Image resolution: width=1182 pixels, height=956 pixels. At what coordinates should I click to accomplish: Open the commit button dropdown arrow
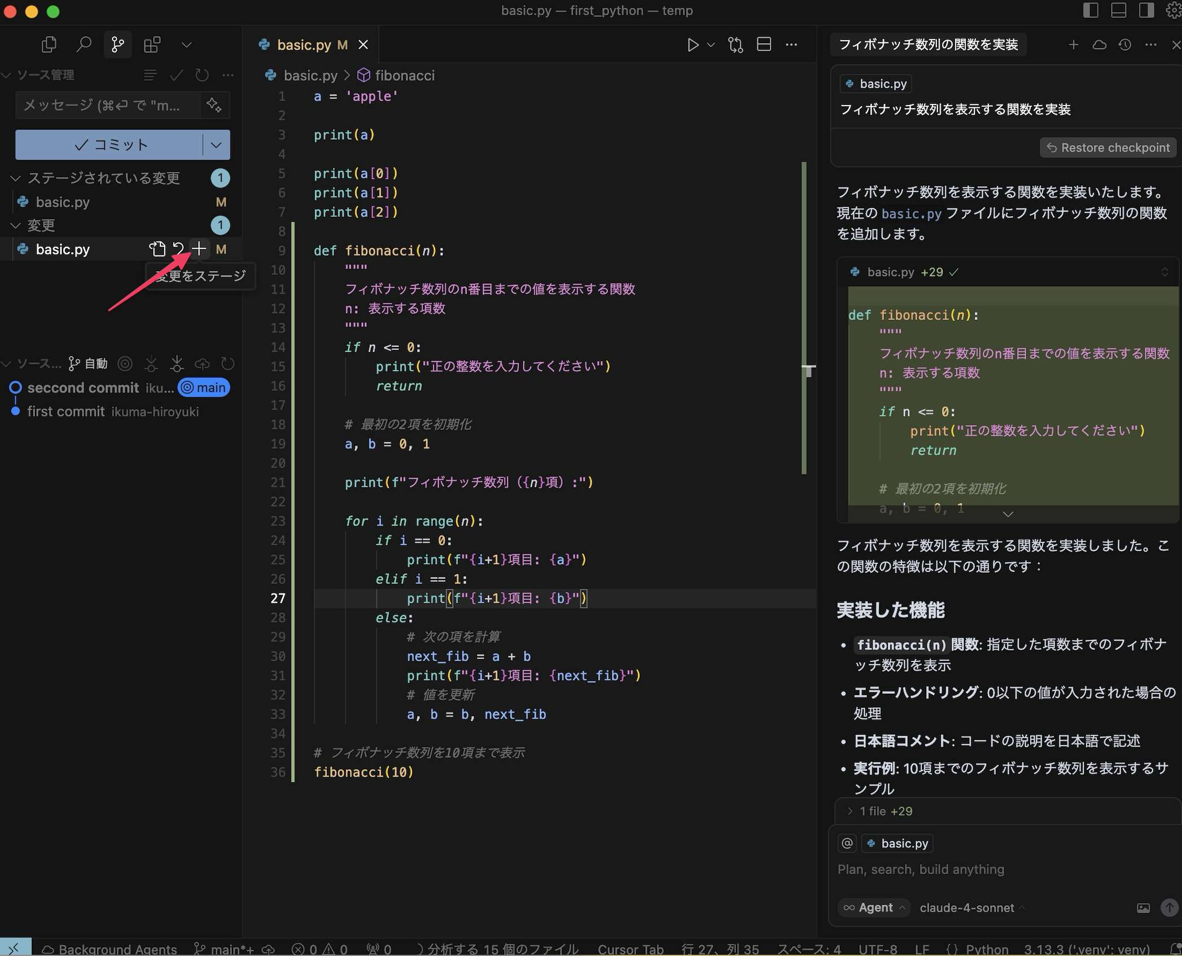pyautogui.click(x=216, y=145)
